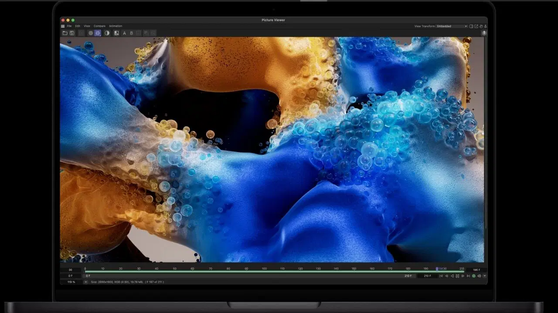Open the Animation menu
Screen dimensions: 558x313
click(116, 26)
